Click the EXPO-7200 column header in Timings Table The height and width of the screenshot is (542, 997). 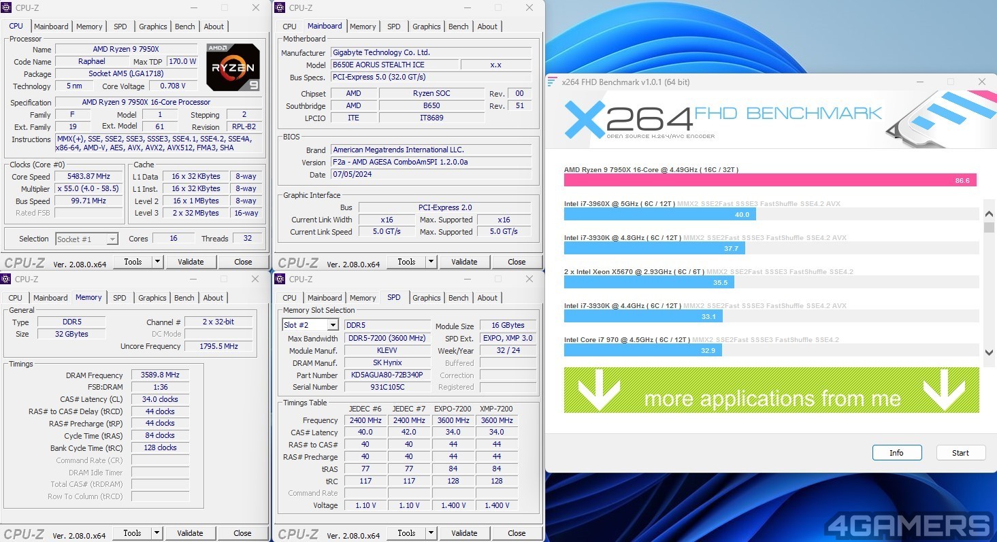tap(453, 409)
